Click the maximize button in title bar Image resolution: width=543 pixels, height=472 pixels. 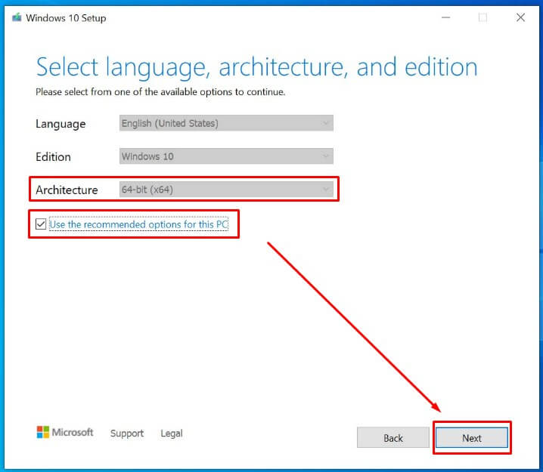click(482, 17)
